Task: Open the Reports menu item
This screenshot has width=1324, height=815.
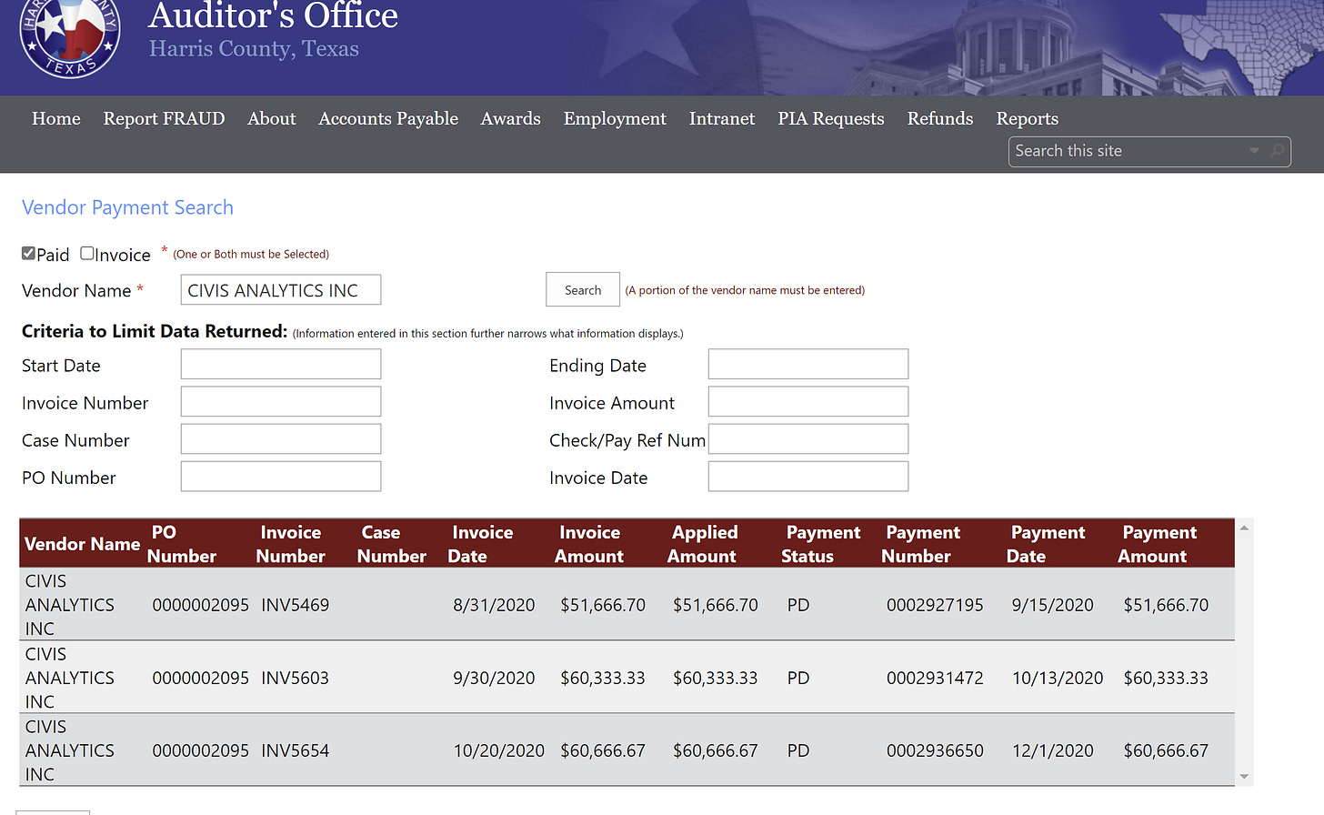Action: (x=1028, y=119)
